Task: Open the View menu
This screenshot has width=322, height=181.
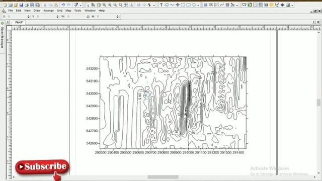Action: pyautogui.click(x=27, y=11)
